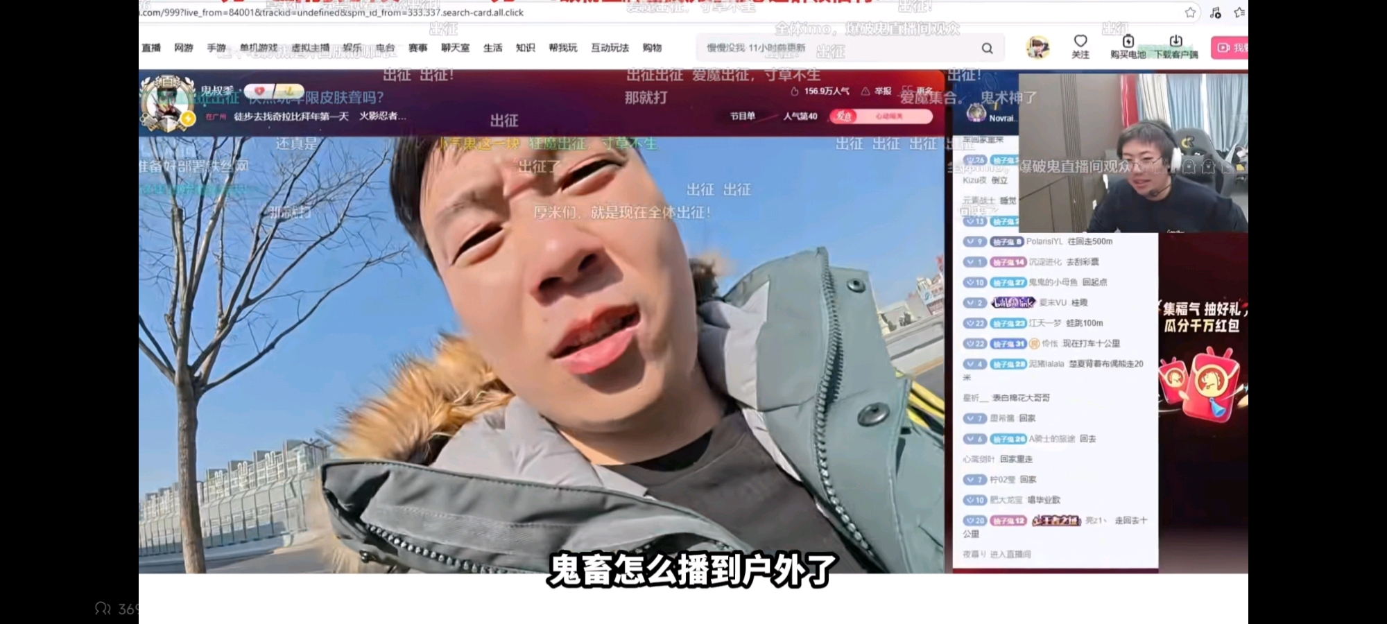Open the 关注 heart icon
The image size is (1387, 624).
click(1080, 42)
